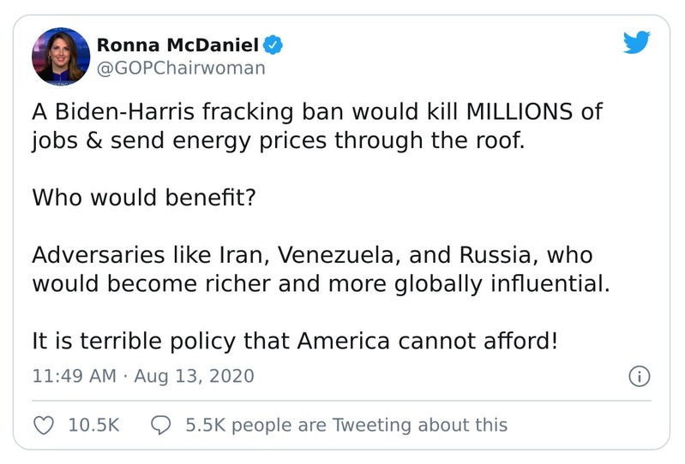Screen dimensions: 685x464
Task: Click the reply speech bubble icon
Action: pyautogui.click(x=161, y=425)
